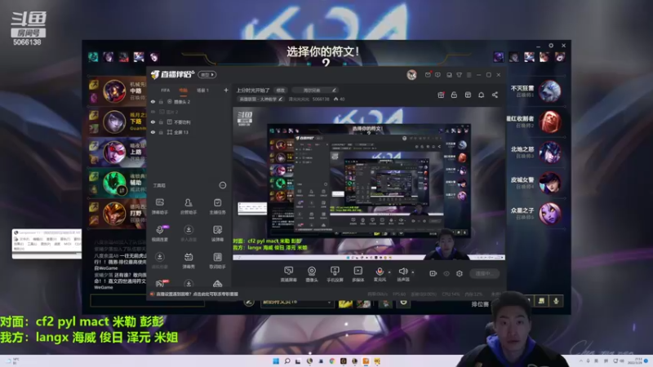Screen dimensions: 653x367
Task: Add a 手机投屏 phone screen-cast source
Action: 335,274
